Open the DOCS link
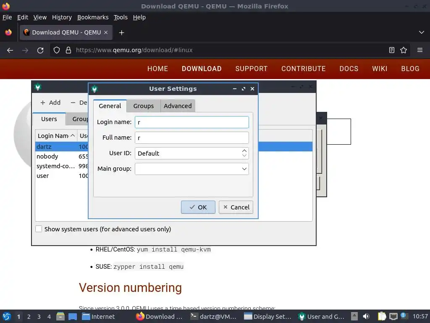Screen dimensions: 430x323 tap(349, 69)
